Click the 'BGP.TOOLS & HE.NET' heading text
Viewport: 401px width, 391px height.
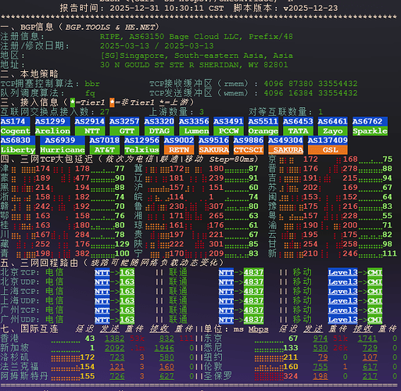tap(110, 27)
